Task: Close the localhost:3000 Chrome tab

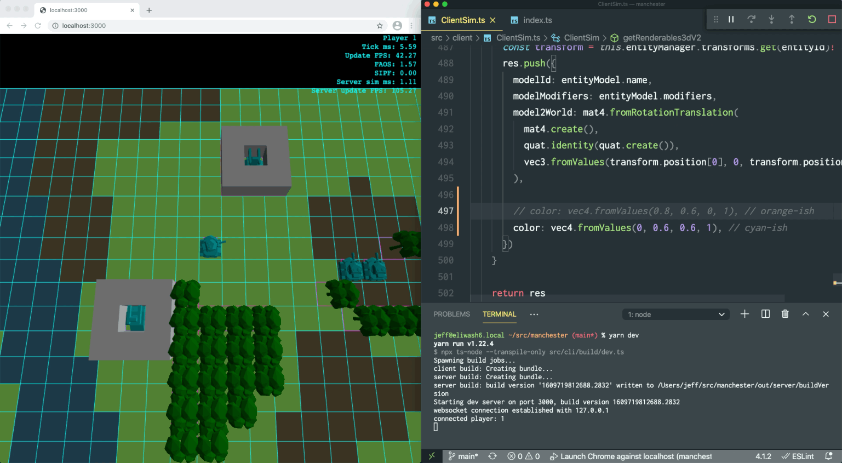Action: (132, 10)
